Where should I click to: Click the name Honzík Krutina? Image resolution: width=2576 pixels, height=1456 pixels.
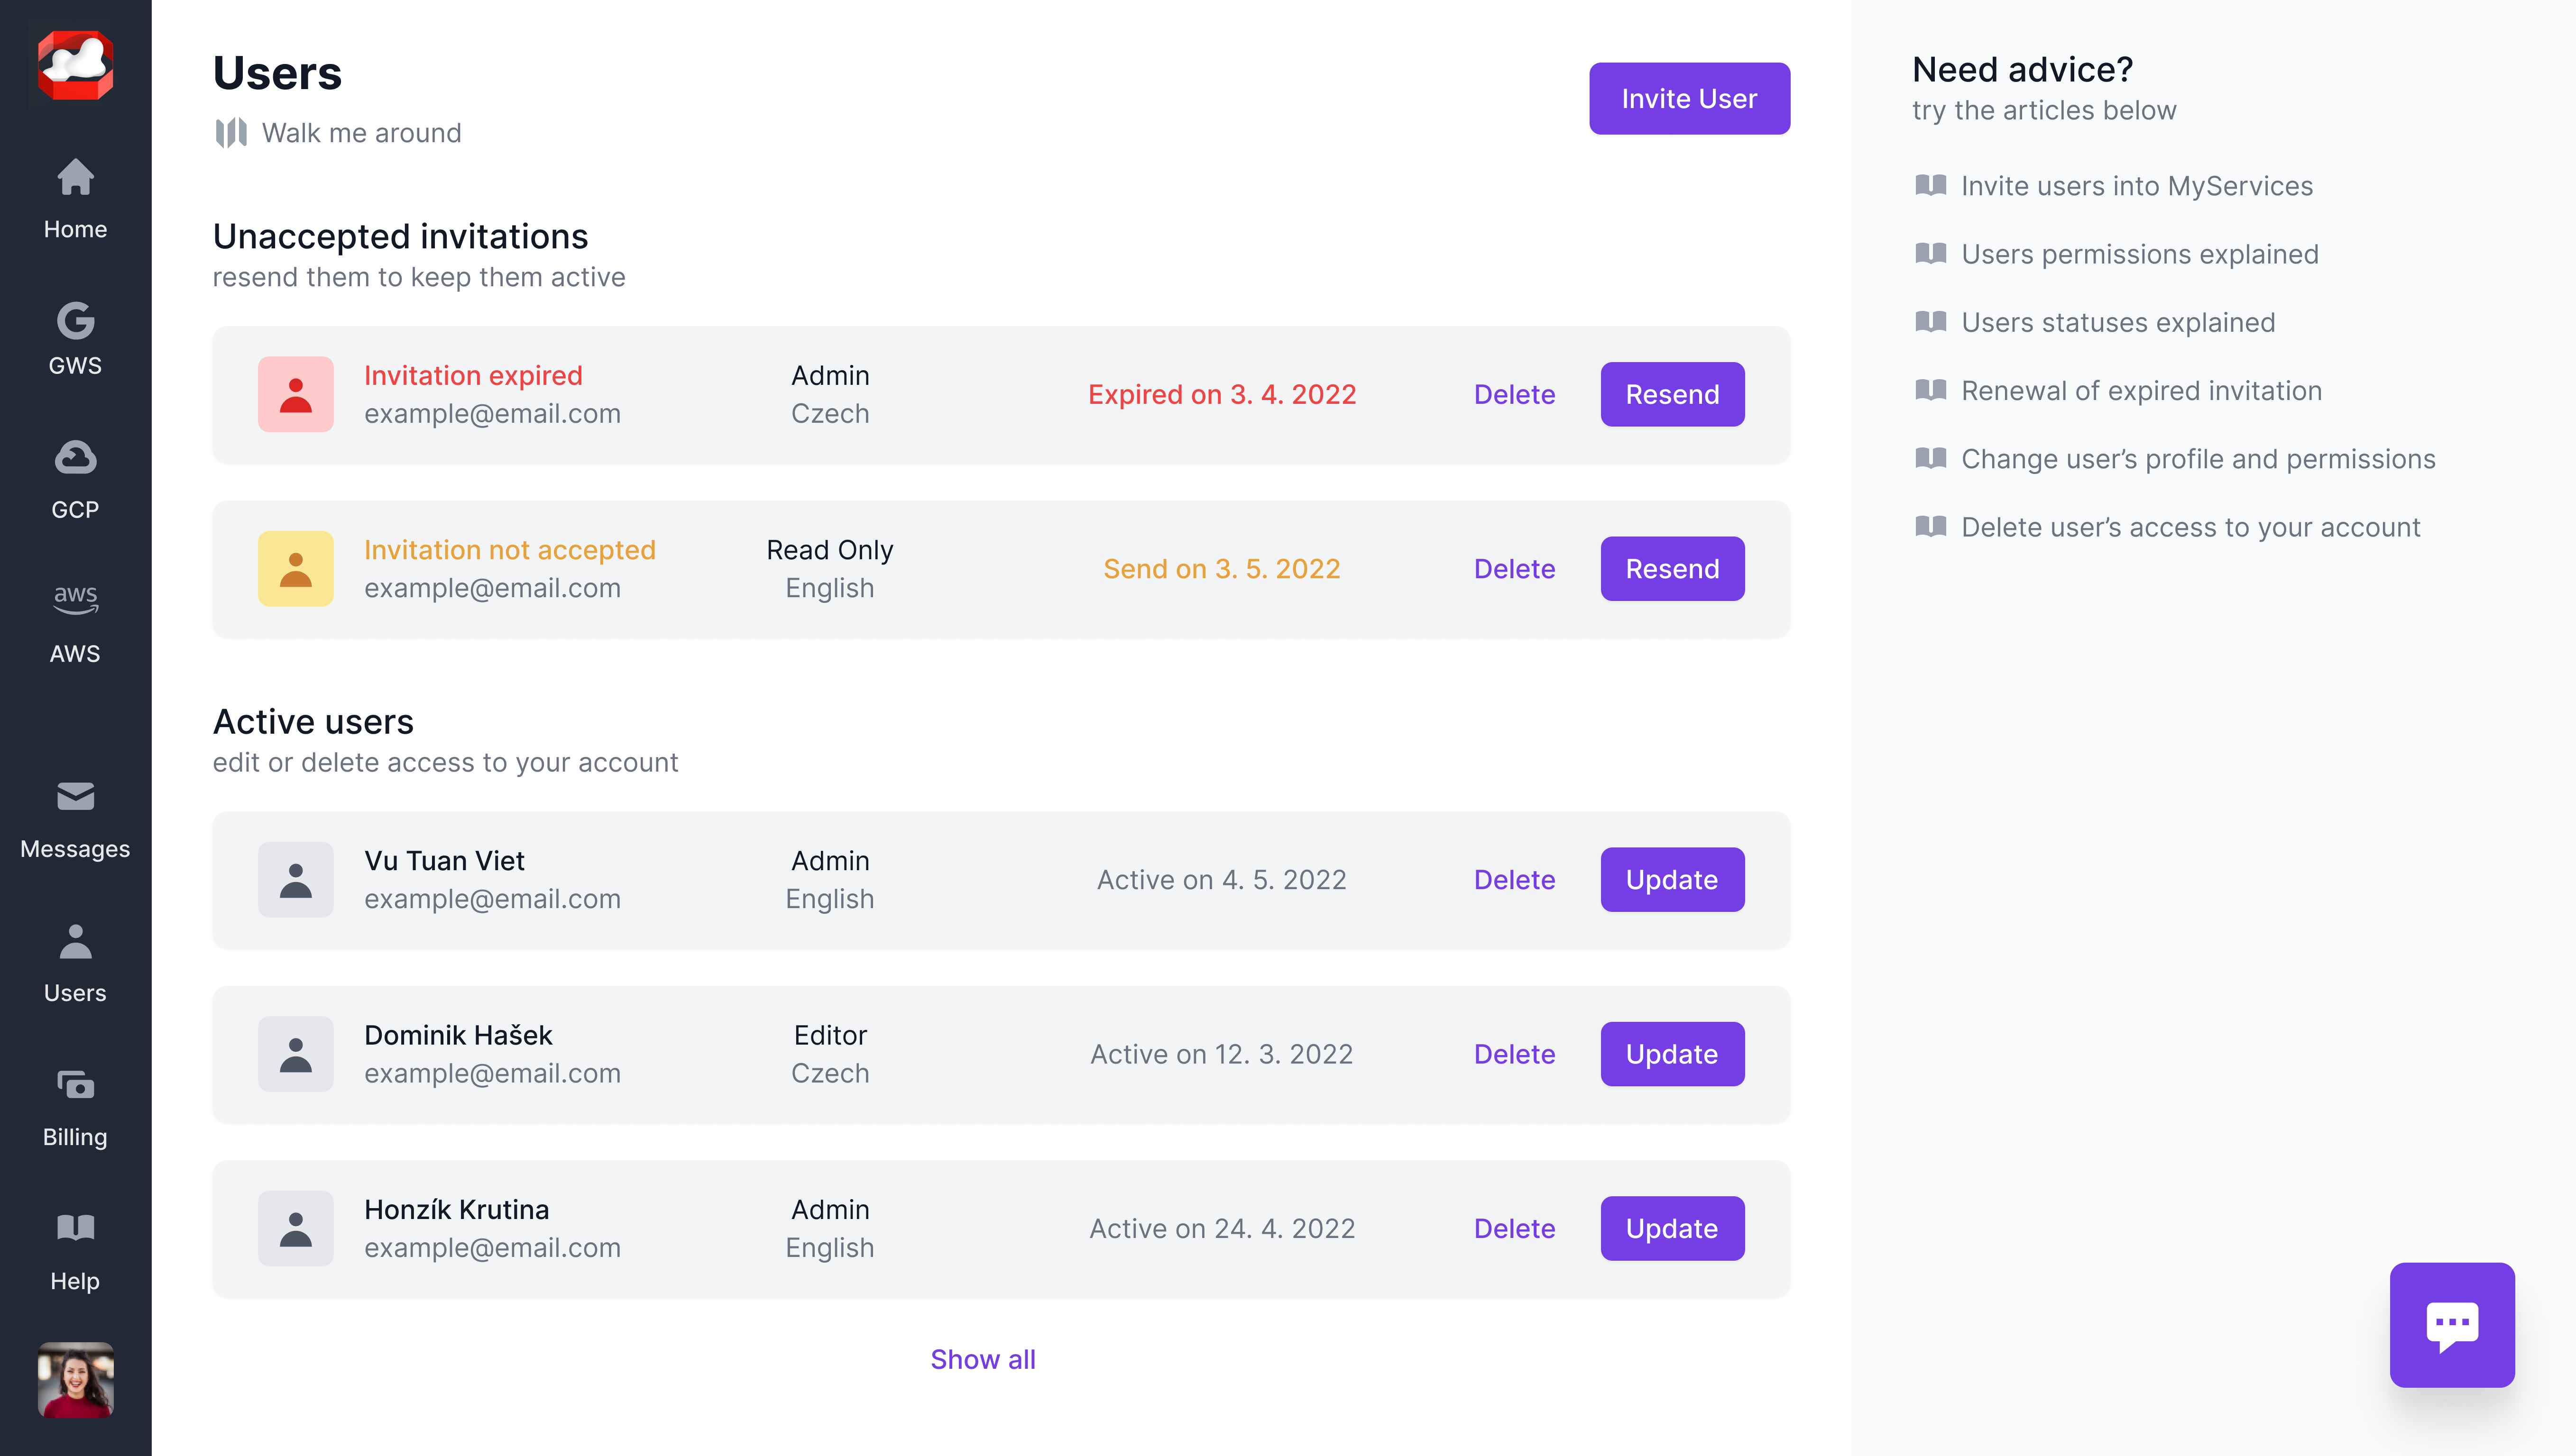coord(456,1209)
